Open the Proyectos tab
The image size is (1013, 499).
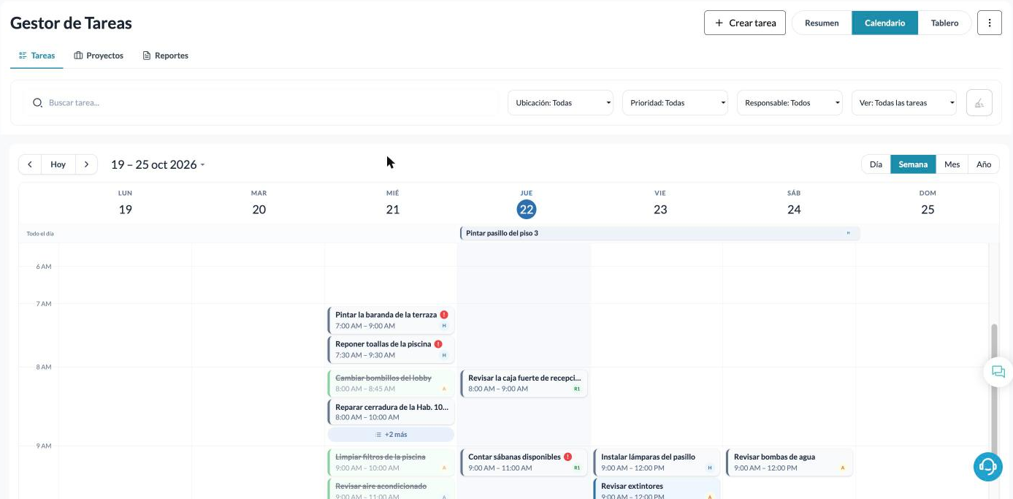pyautogui.click(x=99, y=56)
